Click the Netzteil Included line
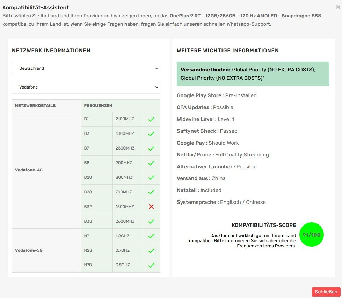 [199, 190]
